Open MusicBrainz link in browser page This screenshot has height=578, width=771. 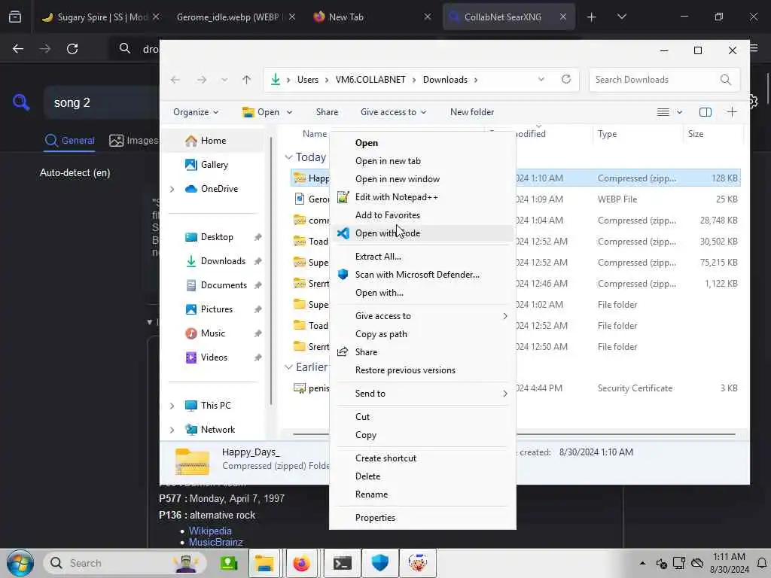click(x=215, y=542)
